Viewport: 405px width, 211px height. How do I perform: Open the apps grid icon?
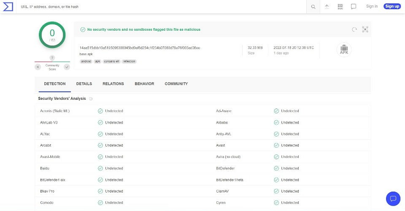pyautogui.click(x=340, y=6)
